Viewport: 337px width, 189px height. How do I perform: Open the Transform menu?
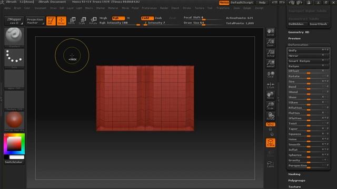click(x=223, y=8)
